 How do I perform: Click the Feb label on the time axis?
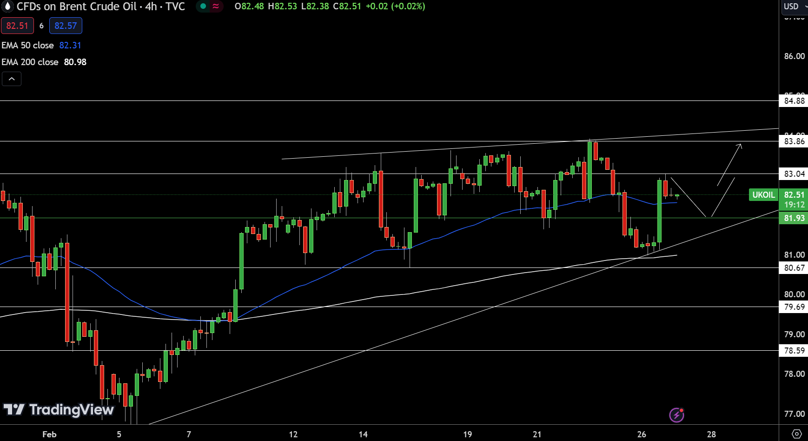[x=49, y=434]
